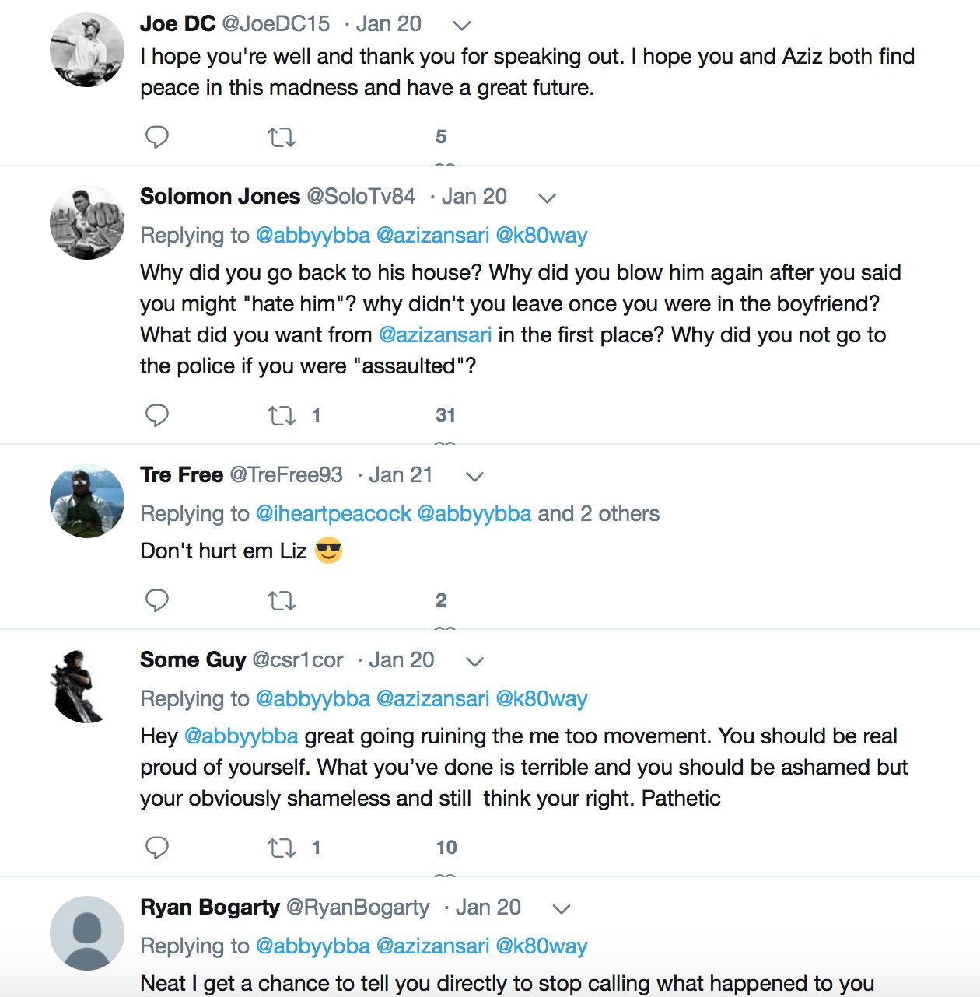
Task: Open @iheartpeacock profile link
Action: coord(333,514)
